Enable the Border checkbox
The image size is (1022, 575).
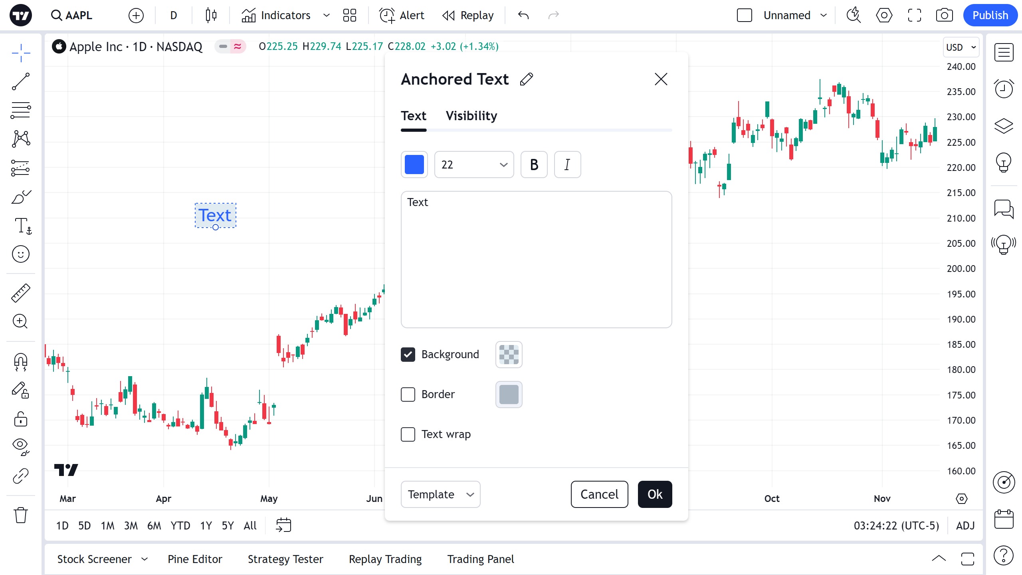408,395
